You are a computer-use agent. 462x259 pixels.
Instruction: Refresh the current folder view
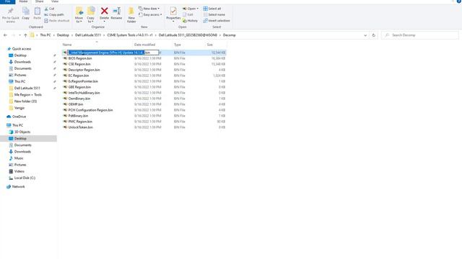374,35
